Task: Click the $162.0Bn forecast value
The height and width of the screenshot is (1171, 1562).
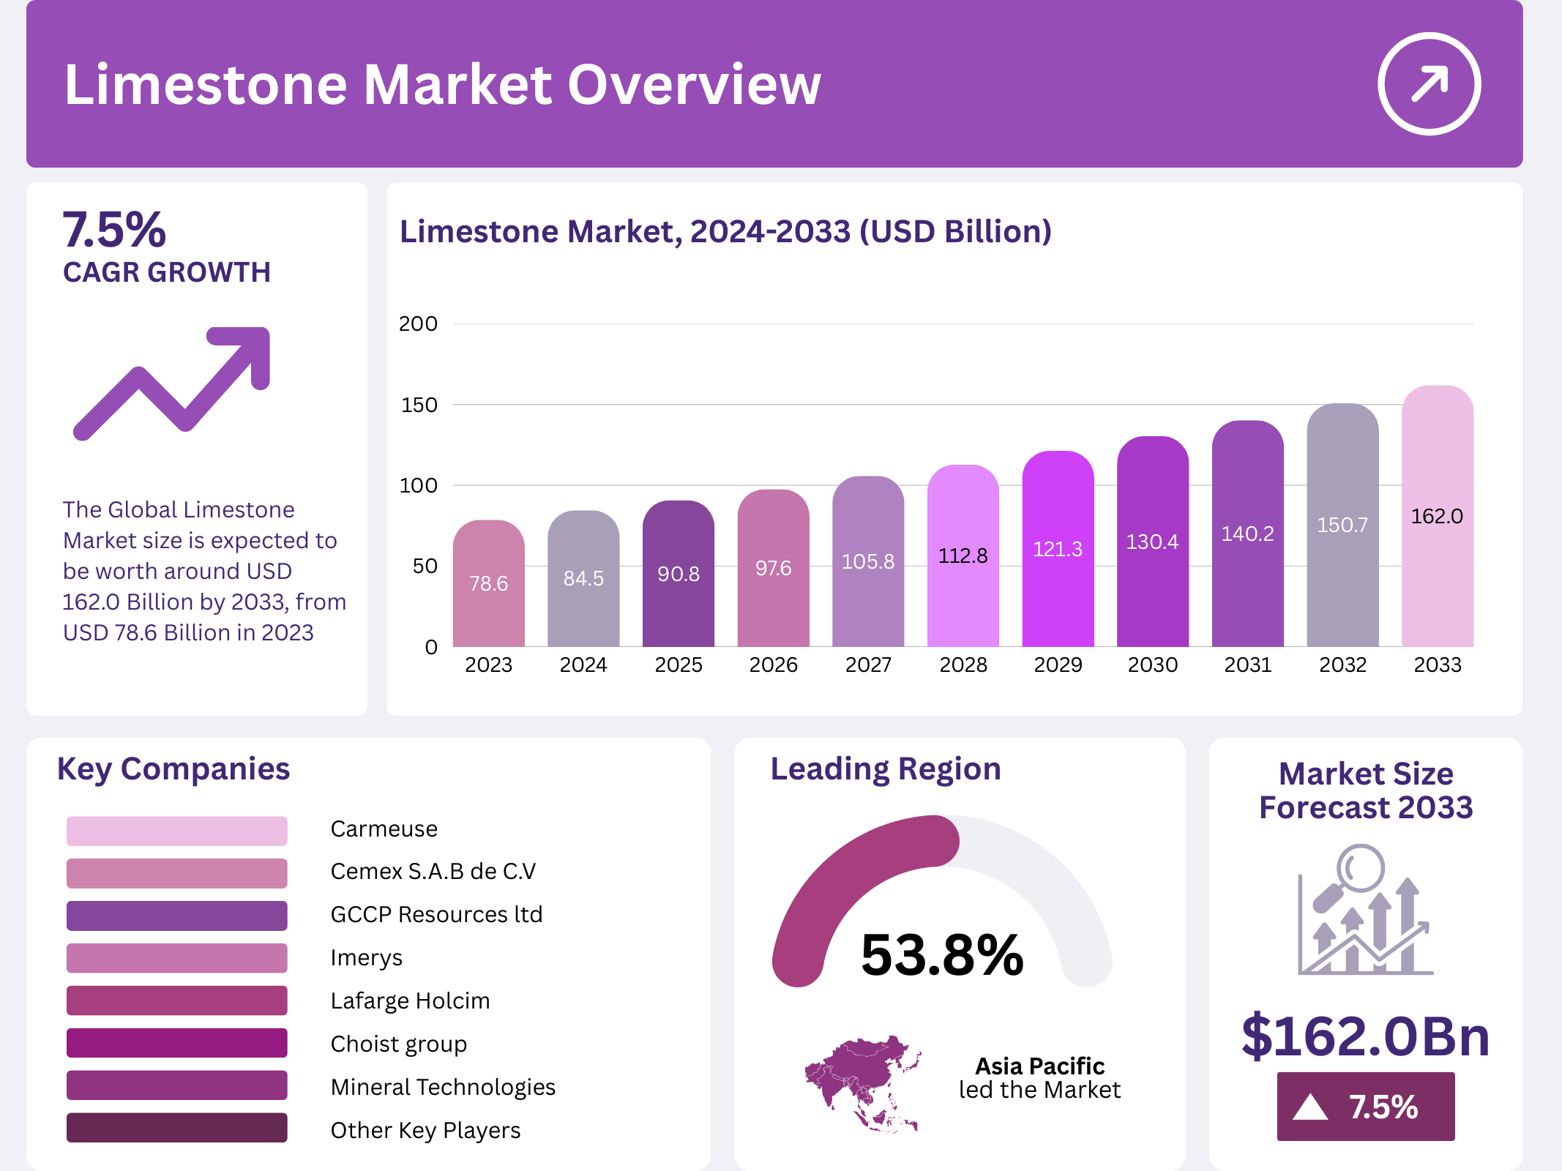Action: coord(1365,1036)
